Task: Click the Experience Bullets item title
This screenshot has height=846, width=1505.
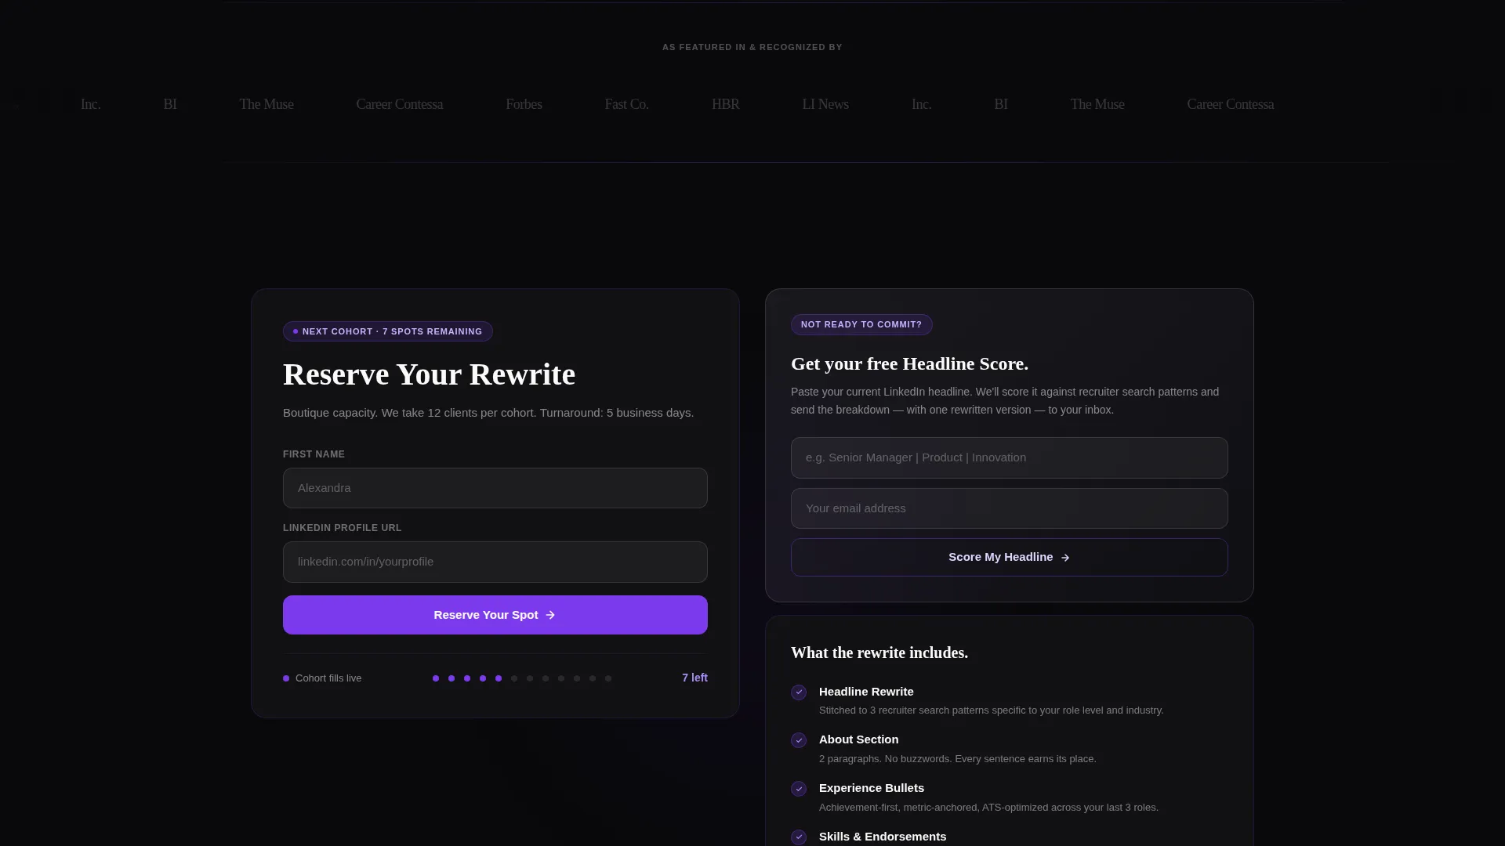Action: pos(871,788)
